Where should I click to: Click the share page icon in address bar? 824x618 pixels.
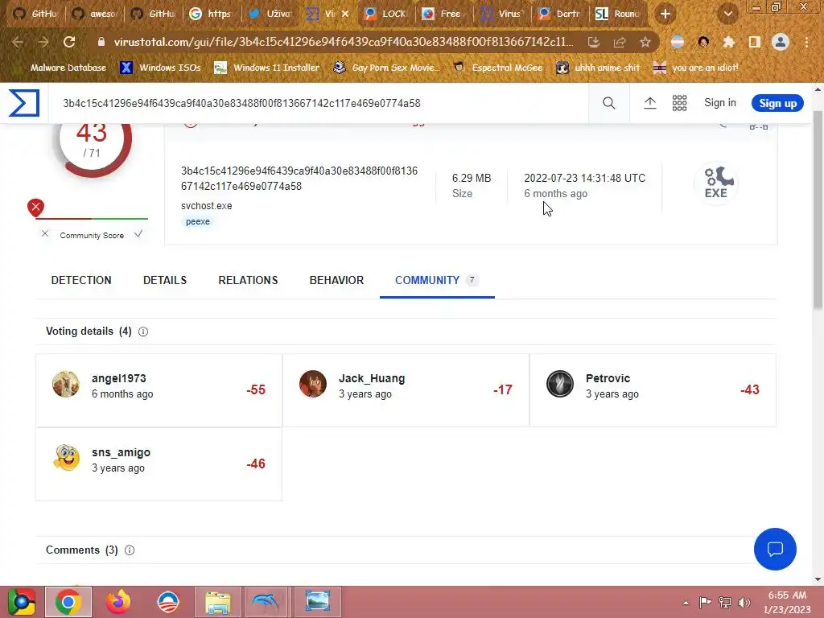pyautogui.click(x=620, y=42)
